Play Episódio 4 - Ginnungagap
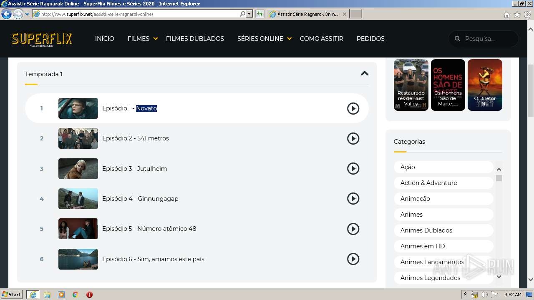This screenshot has width=534, height=300. (x=353, y=199)
